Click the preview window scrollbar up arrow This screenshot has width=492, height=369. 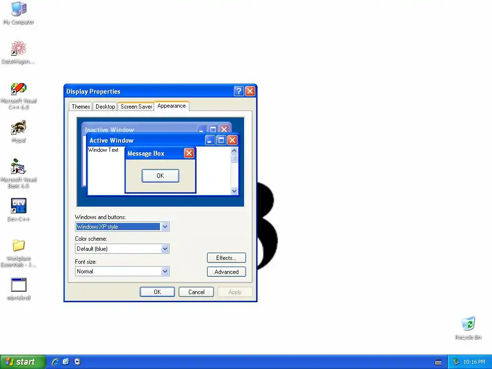(234, 150)
